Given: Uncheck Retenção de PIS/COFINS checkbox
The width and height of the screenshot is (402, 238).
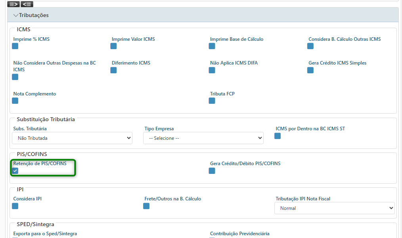Looking at the screenshot, I should tap(15, 171).
